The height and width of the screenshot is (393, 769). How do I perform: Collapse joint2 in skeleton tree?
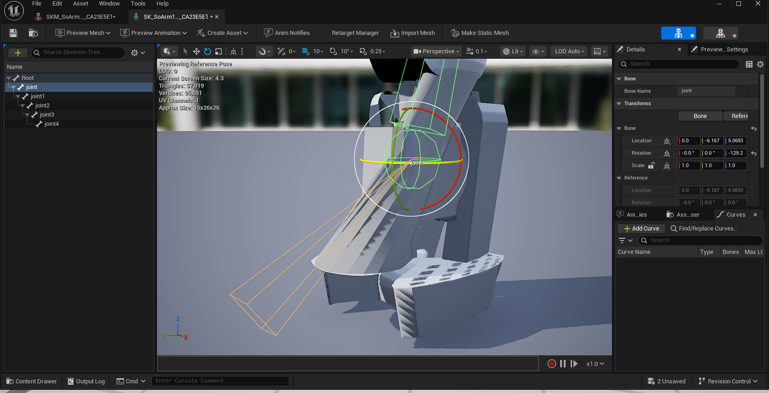click(x=22, y=106)
